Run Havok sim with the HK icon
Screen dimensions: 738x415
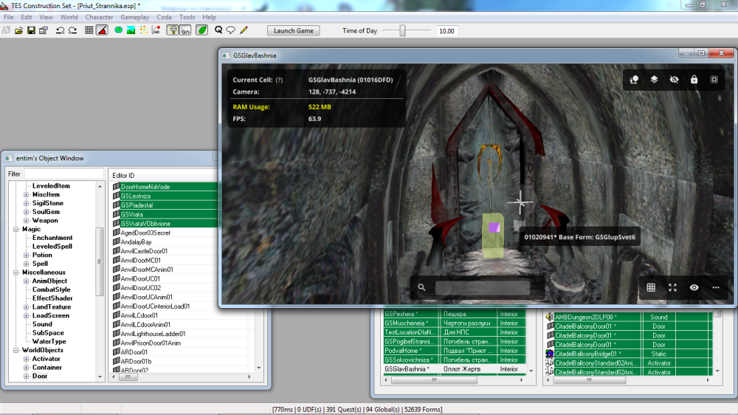[x=156, y=30]
